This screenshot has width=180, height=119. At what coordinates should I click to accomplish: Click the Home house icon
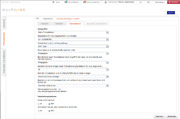pyautogui.click(x=53, y=2)
